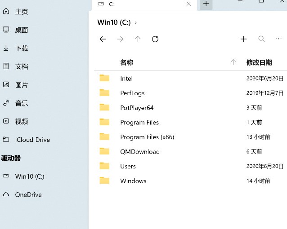This screenshot has height=229, width=287.
Task: Click the document icon beside 文档
Action: 6,66
